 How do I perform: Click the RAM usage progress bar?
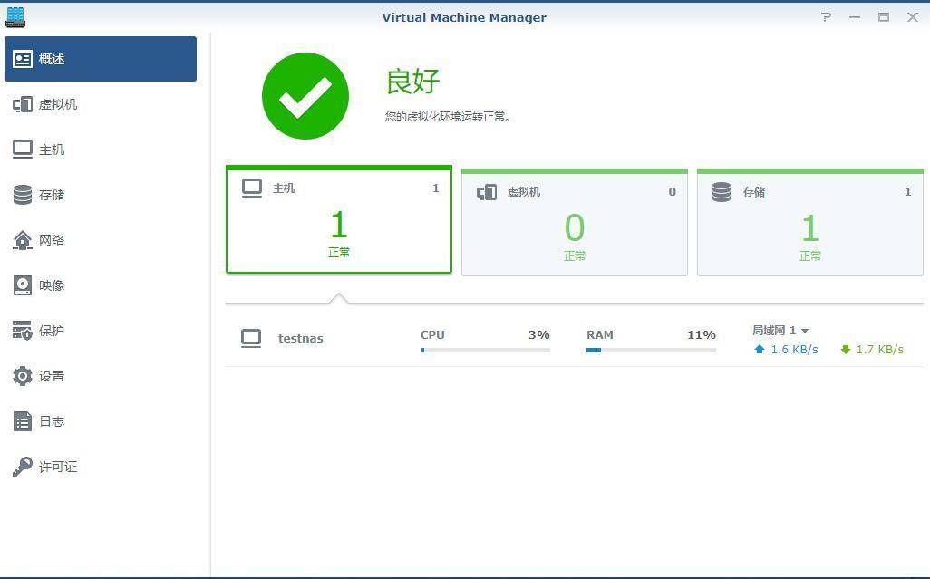(651, 351)
